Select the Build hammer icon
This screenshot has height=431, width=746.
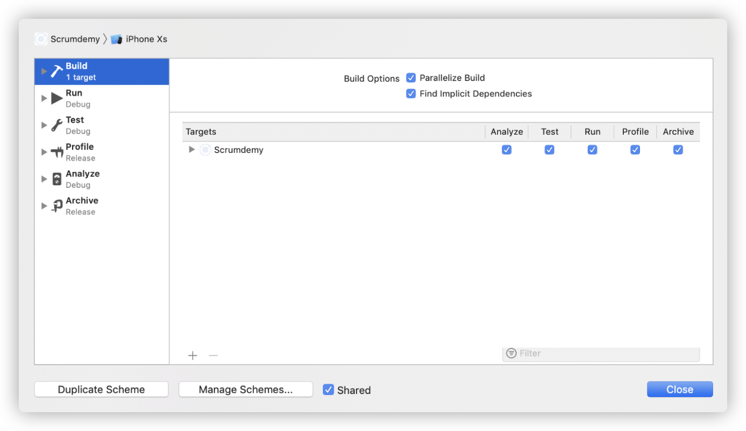[x=56, y=71]
